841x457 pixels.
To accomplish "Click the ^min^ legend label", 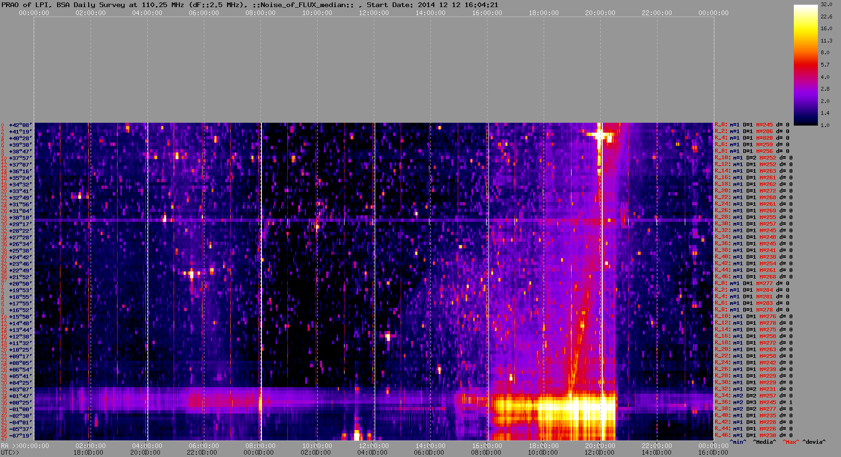I will pyautogui.click(x=739, y=442).
